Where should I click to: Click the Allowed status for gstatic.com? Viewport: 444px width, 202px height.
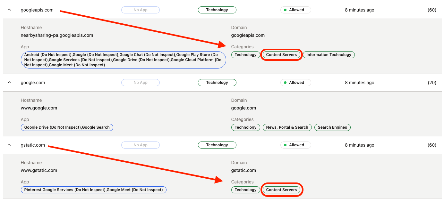click(296, 145)
